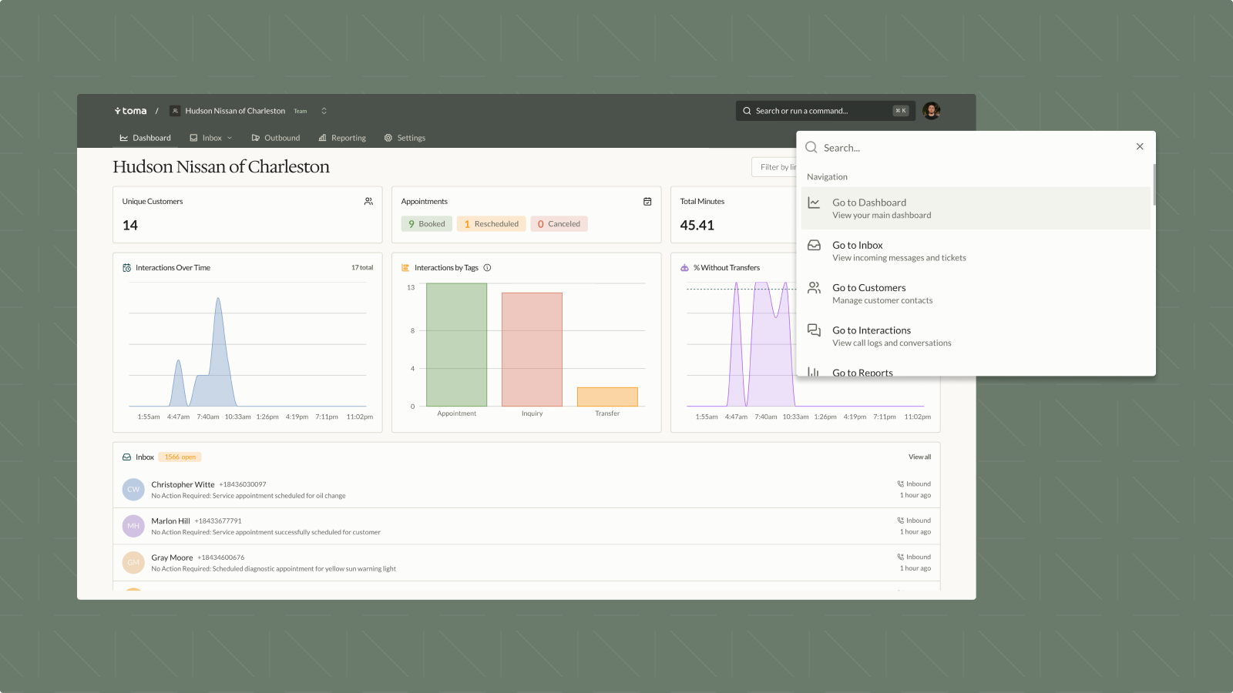The image size is (1233, 693).
Task: Click the % Without Transfers robot icon
Action: 684,268
